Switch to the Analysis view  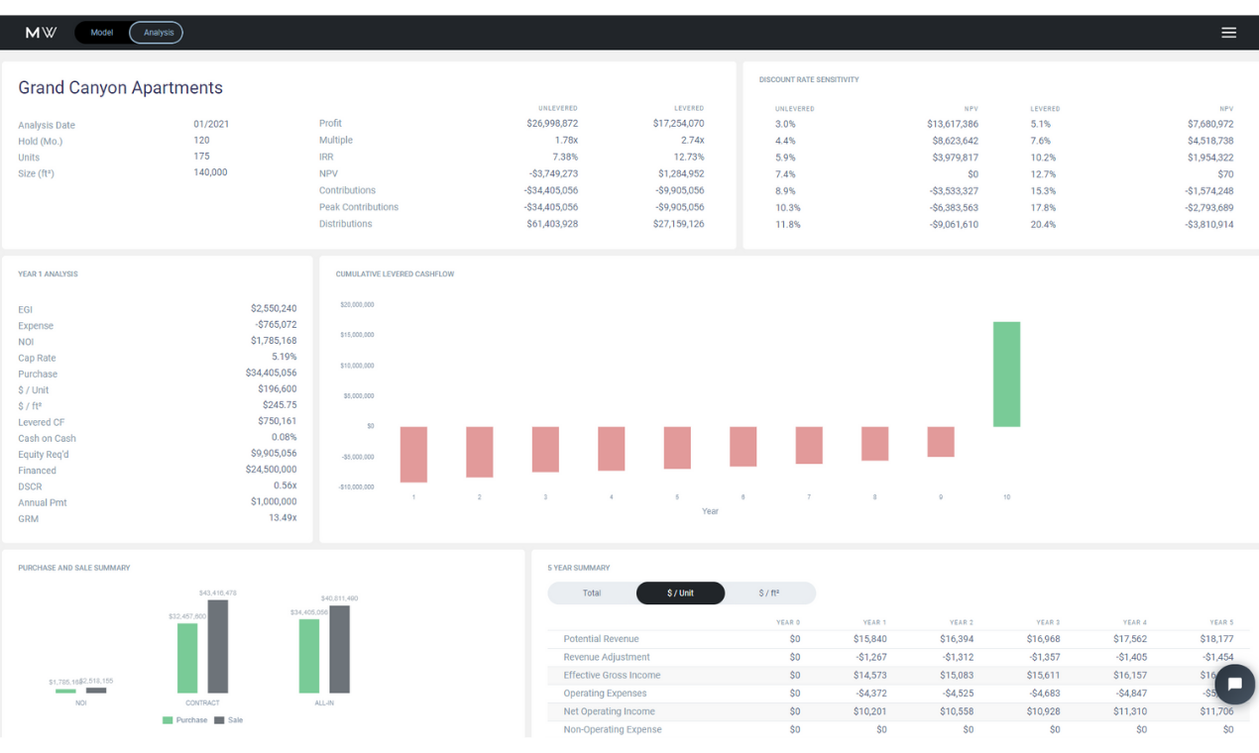(x=158, y=33)
